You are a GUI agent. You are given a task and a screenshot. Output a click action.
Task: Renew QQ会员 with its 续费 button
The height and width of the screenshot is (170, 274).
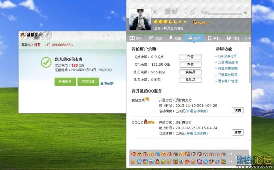click(238, 132)
